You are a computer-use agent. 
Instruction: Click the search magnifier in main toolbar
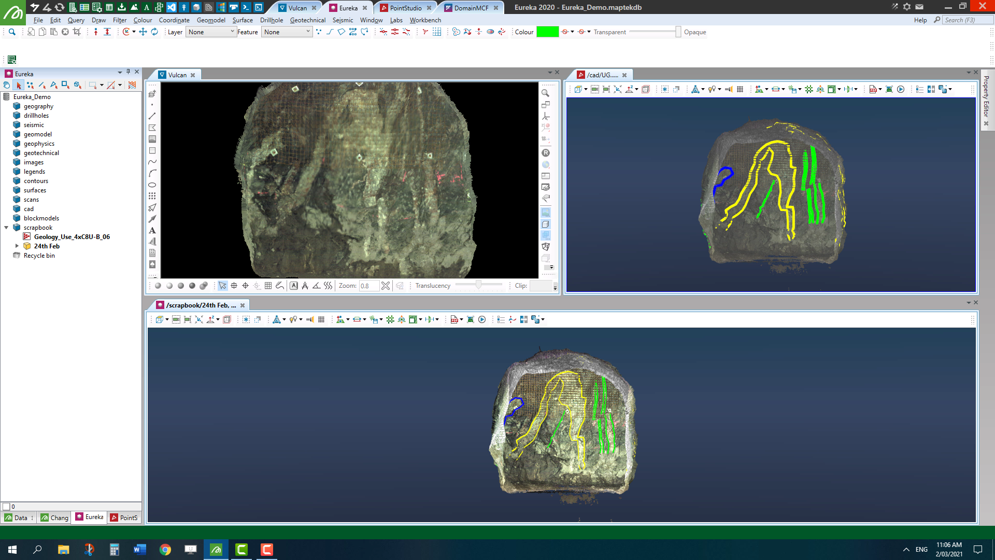12,32
